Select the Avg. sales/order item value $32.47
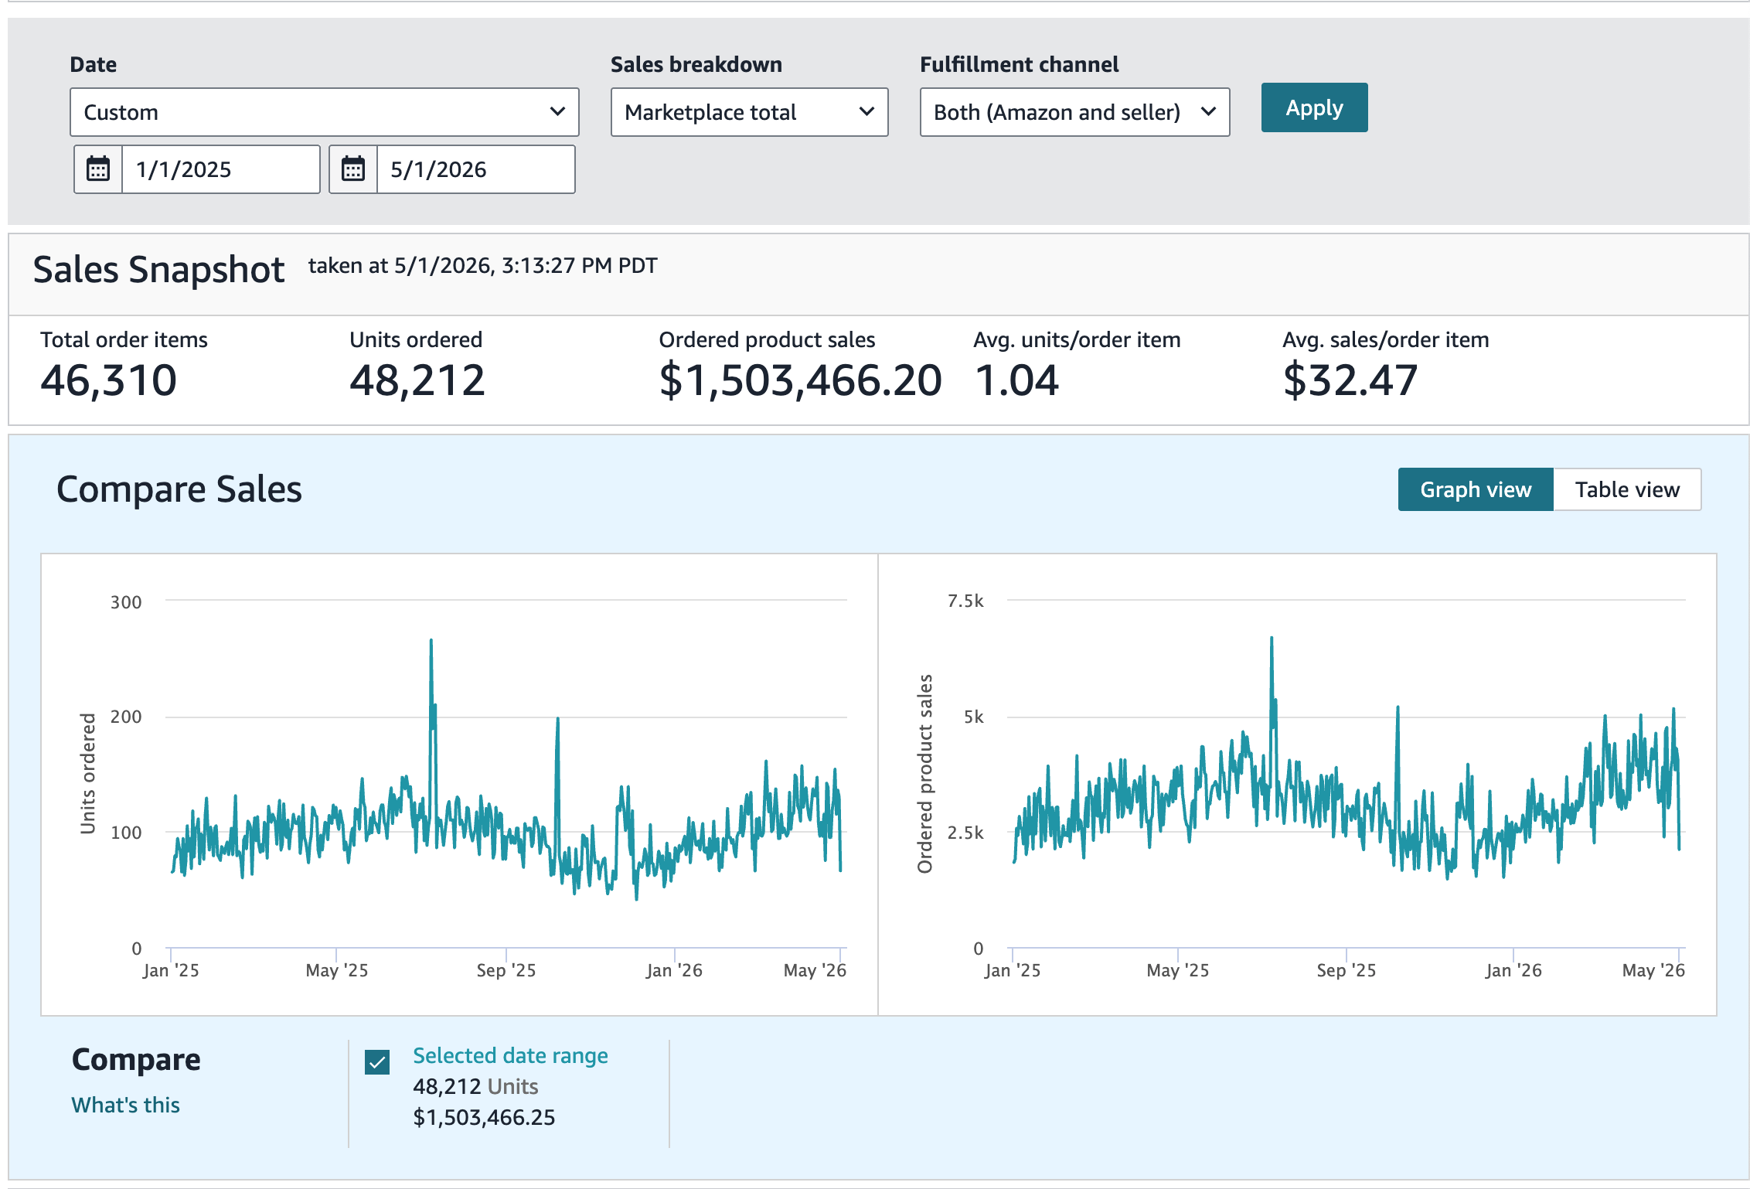1750x1189 pixels. [x=1350, y=380]
